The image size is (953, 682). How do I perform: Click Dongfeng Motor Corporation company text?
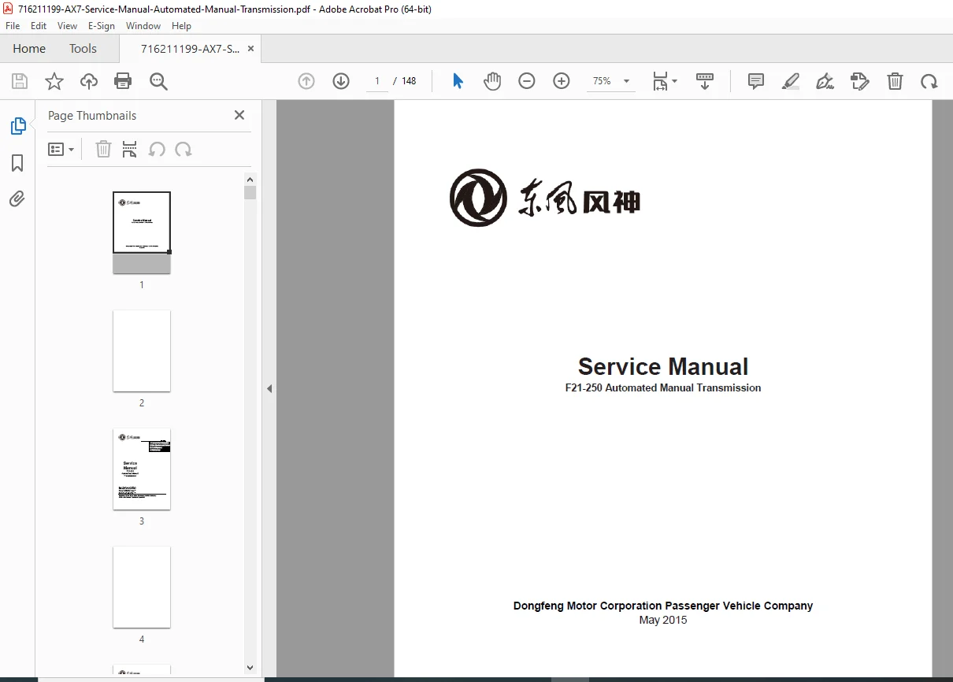663,606
